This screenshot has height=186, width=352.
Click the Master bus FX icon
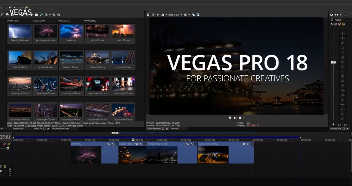[332, 24]
